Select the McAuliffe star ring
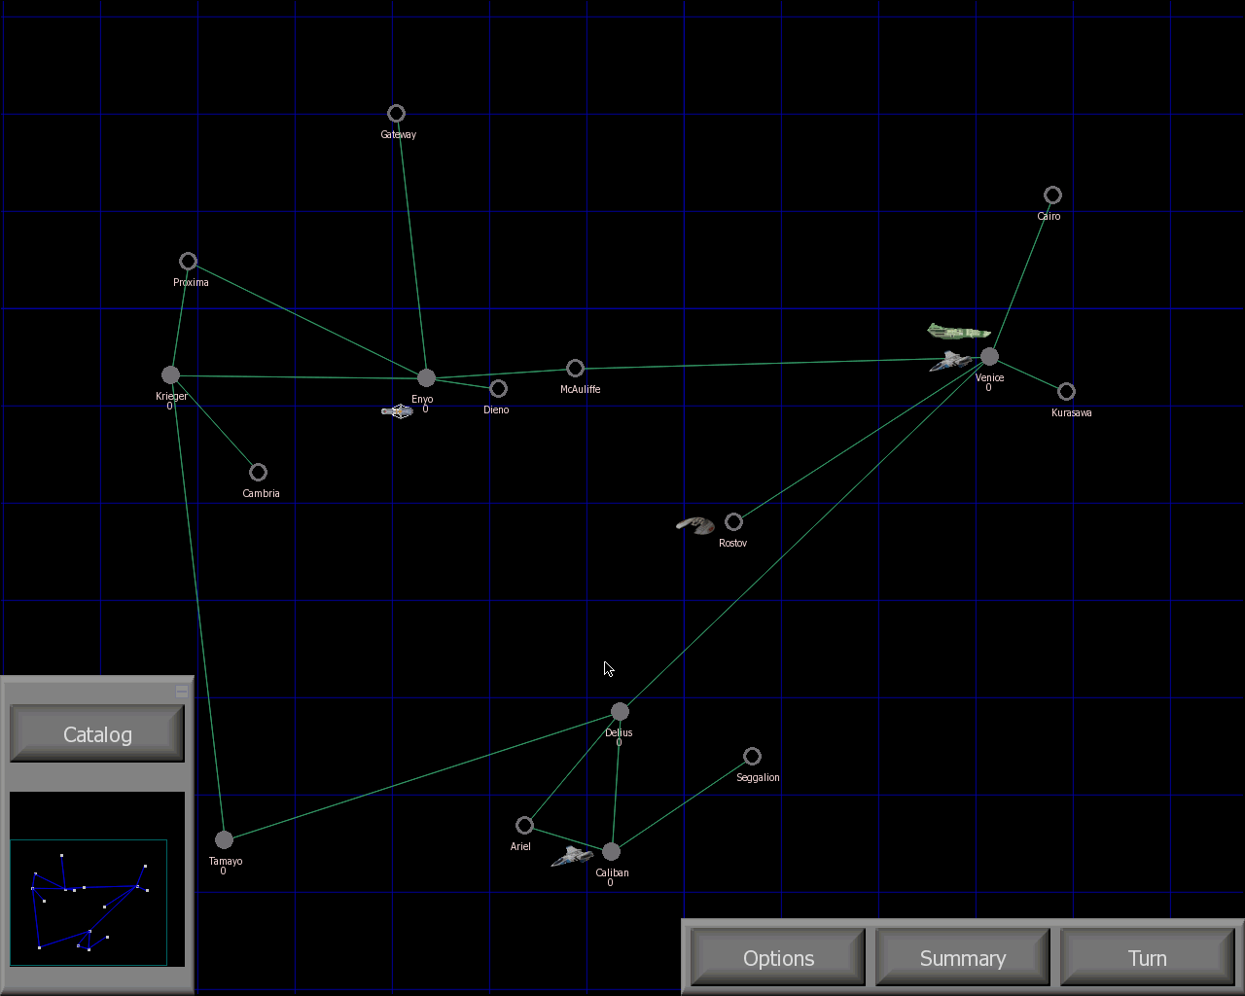This screenshot has width=1245, height=996. (575, 369)
